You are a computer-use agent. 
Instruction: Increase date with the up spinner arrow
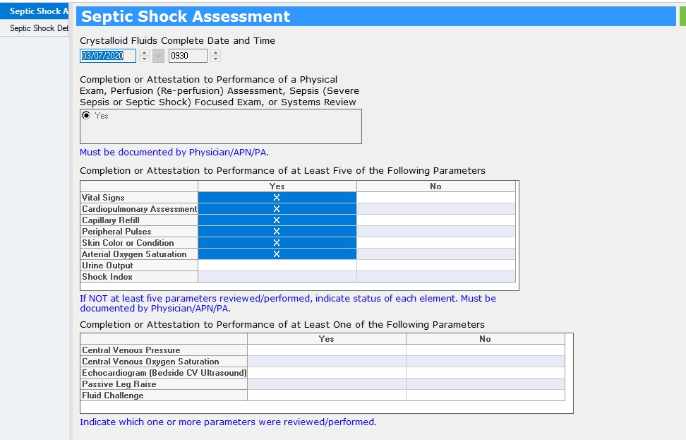click(145, 52)
